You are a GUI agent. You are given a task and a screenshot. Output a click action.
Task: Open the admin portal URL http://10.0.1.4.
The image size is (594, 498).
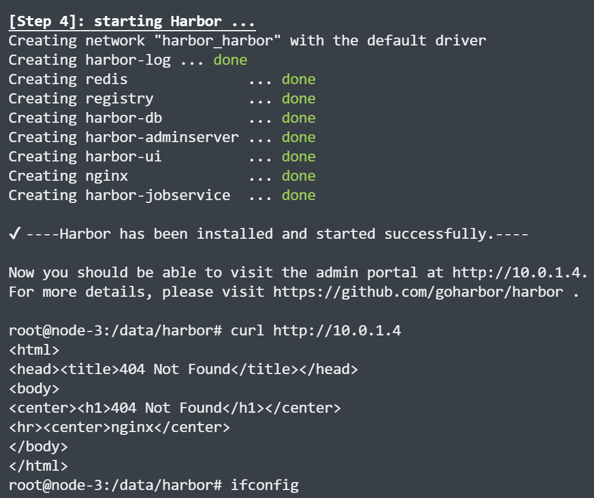518,273
